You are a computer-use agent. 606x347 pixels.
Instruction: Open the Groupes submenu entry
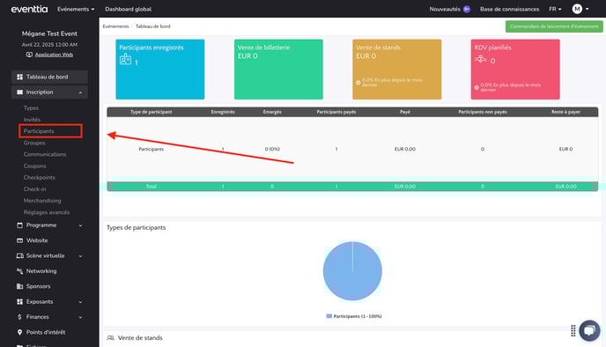coord(34,143)
